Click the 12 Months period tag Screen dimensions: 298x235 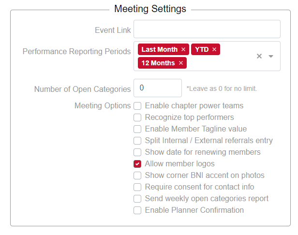click(158, 63)
